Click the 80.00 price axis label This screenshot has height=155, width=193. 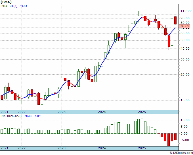click(185, 23)
